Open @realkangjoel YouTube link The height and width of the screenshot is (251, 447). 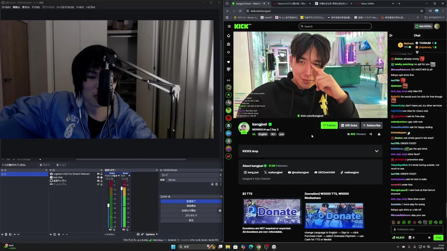point(298,172)
